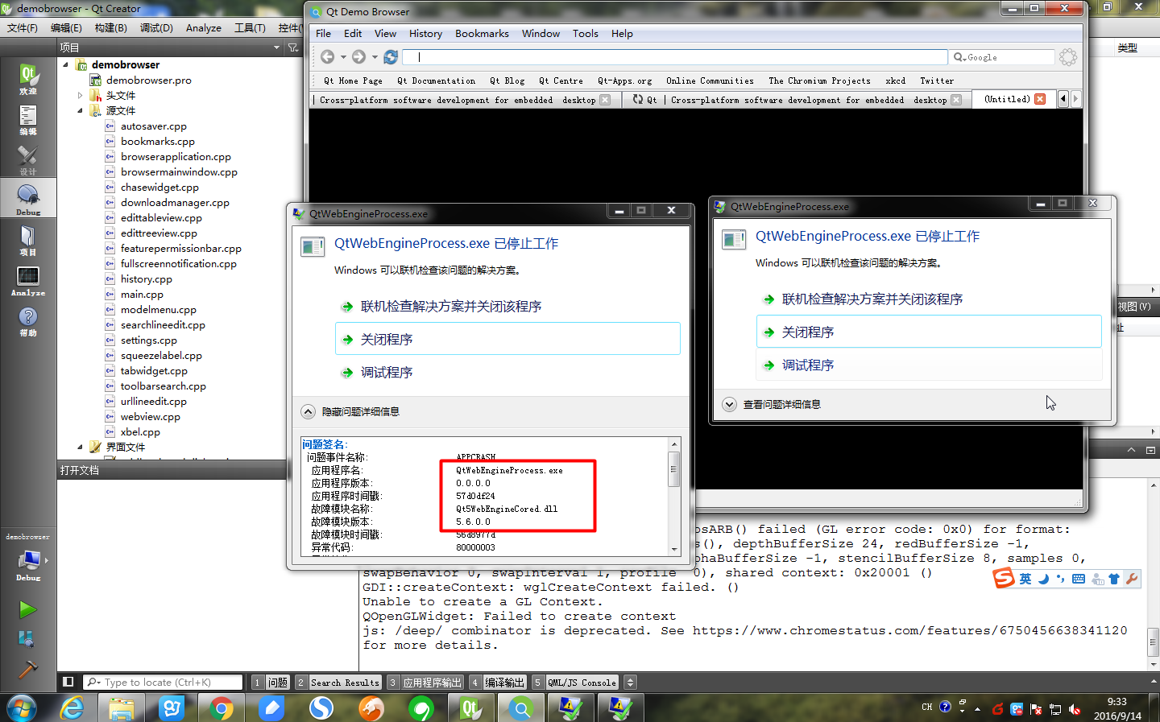Click the browser URL address field
The image size is (1160, 722).
pos(675,57)
